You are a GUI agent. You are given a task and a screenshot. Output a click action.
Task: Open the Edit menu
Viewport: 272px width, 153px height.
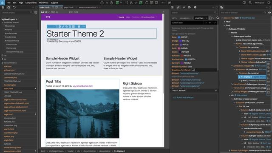click(x=14, y=3)
